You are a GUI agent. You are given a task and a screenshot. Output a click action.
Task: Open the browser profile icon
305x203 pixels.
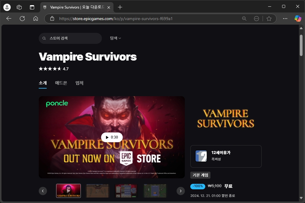coord(7,7)
